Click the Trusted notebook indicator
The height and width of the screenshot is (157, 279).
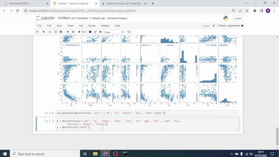tap(206, 26)
